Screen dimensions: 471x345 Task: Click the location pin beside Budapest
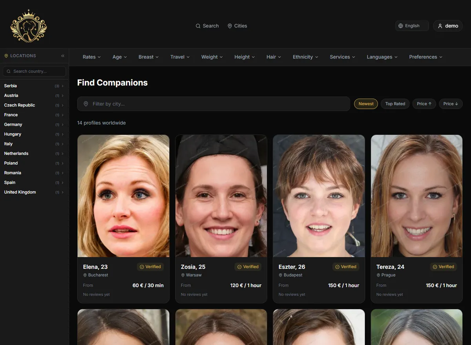click(x=280, y=275)
